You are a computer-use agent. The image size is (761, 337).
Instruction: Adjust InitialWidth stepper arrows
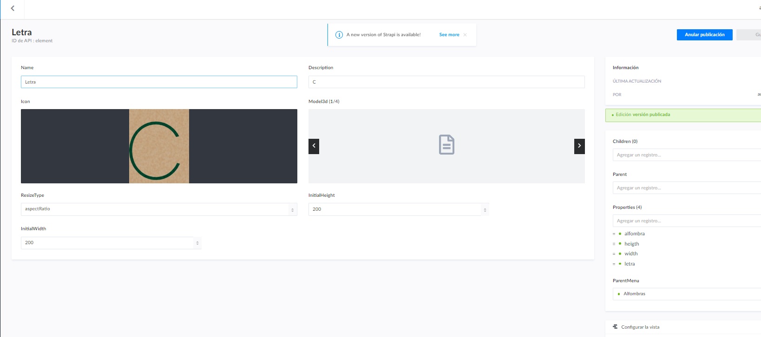(197, 243)
